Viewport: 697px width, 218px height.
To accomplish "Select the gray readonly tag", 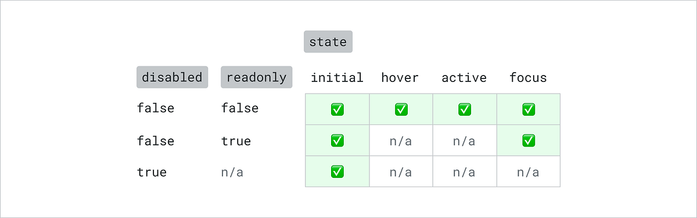I will click(257, 77).
